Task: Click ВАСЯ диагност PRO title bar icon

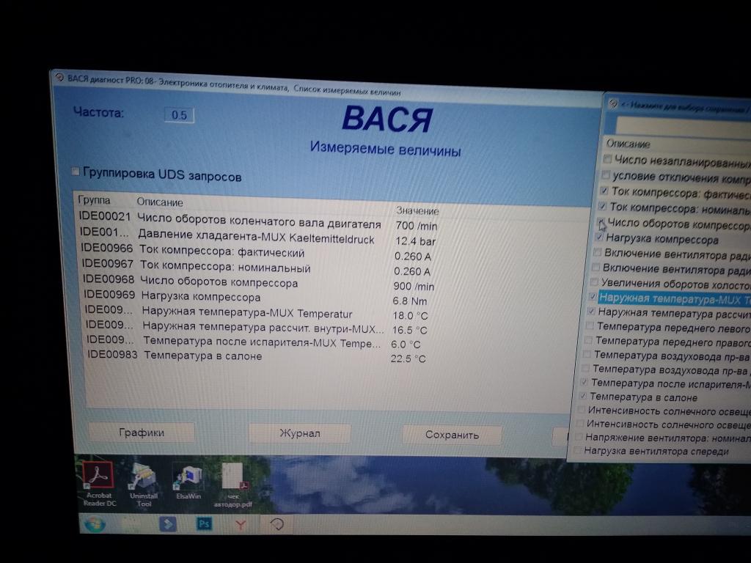Action: 59,77
